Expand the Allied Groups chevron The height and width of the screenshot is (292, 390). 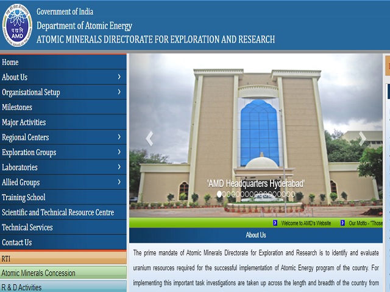[119, 182]
